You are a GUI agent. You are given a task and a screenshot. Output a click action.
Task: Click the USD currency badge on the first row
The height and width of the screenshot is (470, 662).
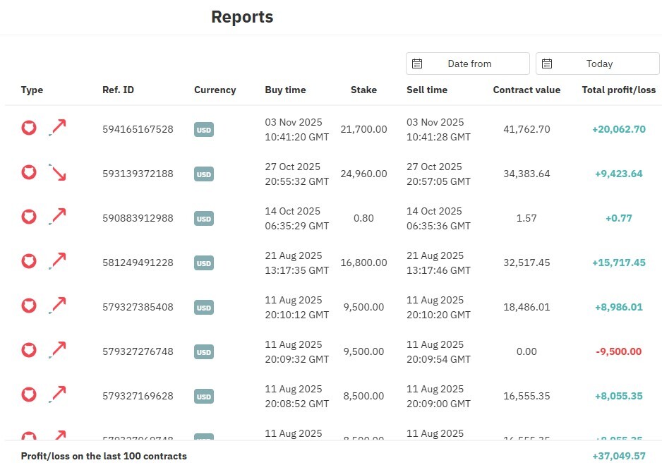[x=203, y=130]
